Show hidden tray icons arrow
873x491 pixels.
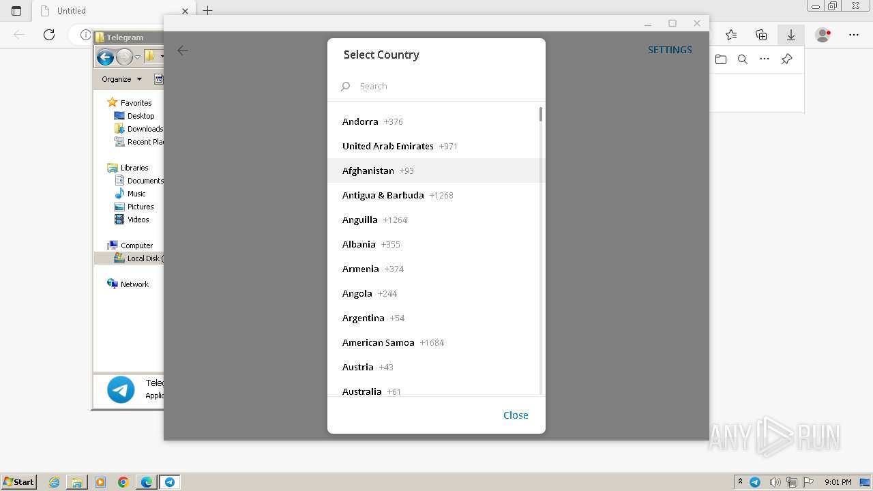coord(740,482)
